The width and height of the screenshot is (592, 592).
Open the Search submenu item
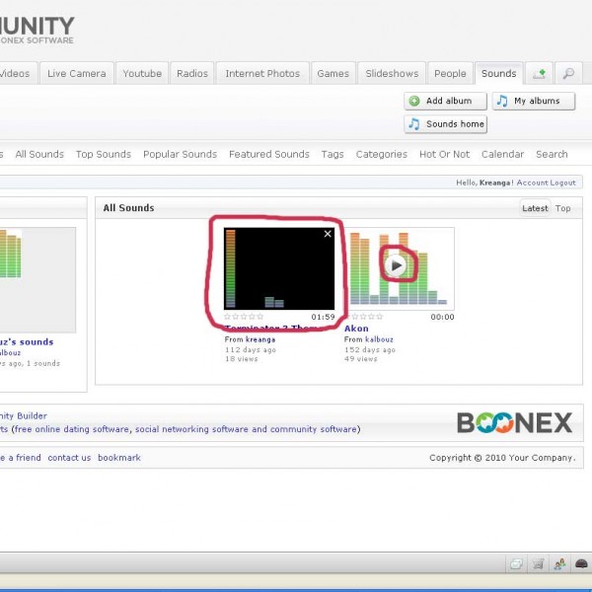(x=552, y=155)
